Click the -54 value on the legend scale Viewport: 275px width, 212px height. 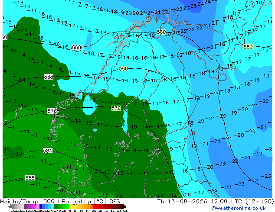[14, 211]
